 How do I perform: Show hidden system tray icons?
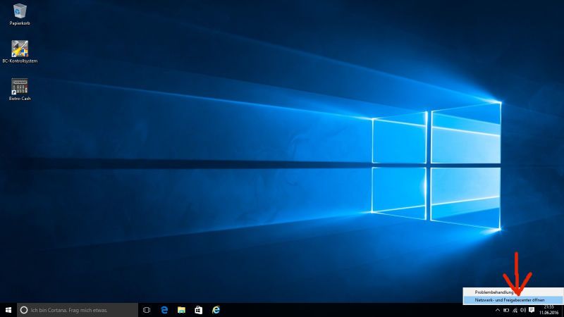[x=498, y=310]
